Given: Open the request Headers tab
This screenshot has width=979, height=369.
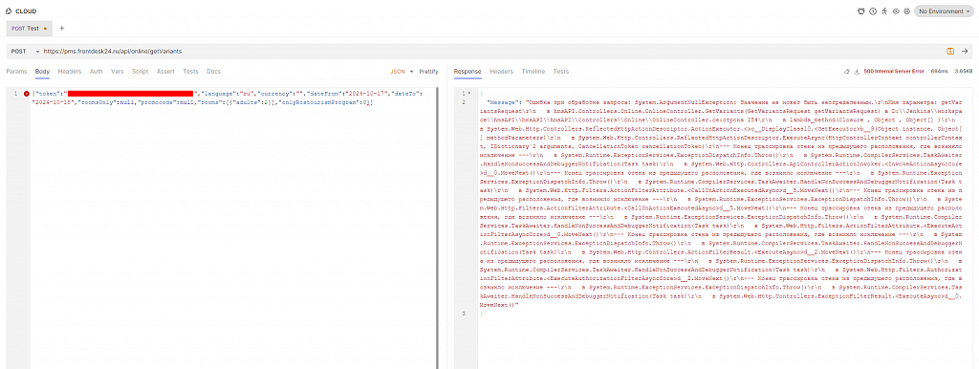Looking at the screenshot, I should click(x=70, y=71).
